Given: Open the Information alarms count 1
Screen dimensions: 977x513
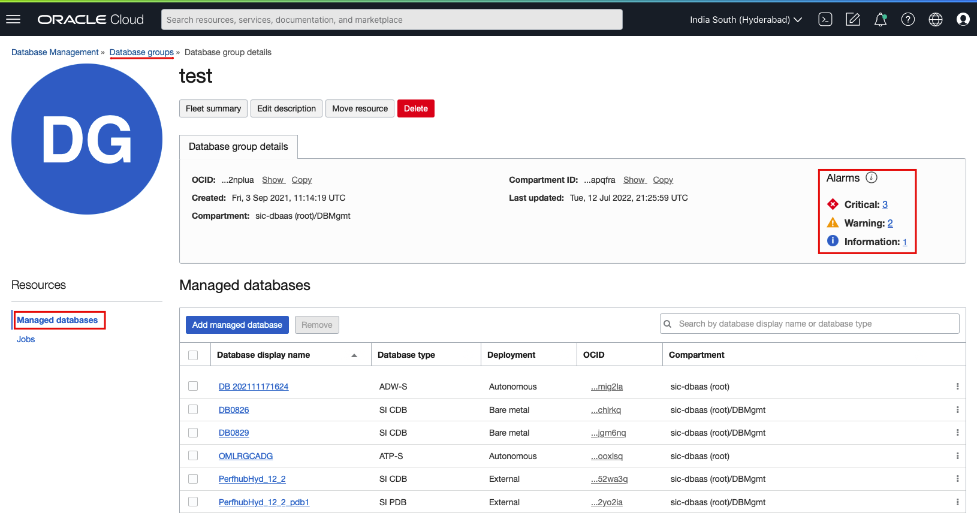Looking at the screenshot, I should coord(905,242).
